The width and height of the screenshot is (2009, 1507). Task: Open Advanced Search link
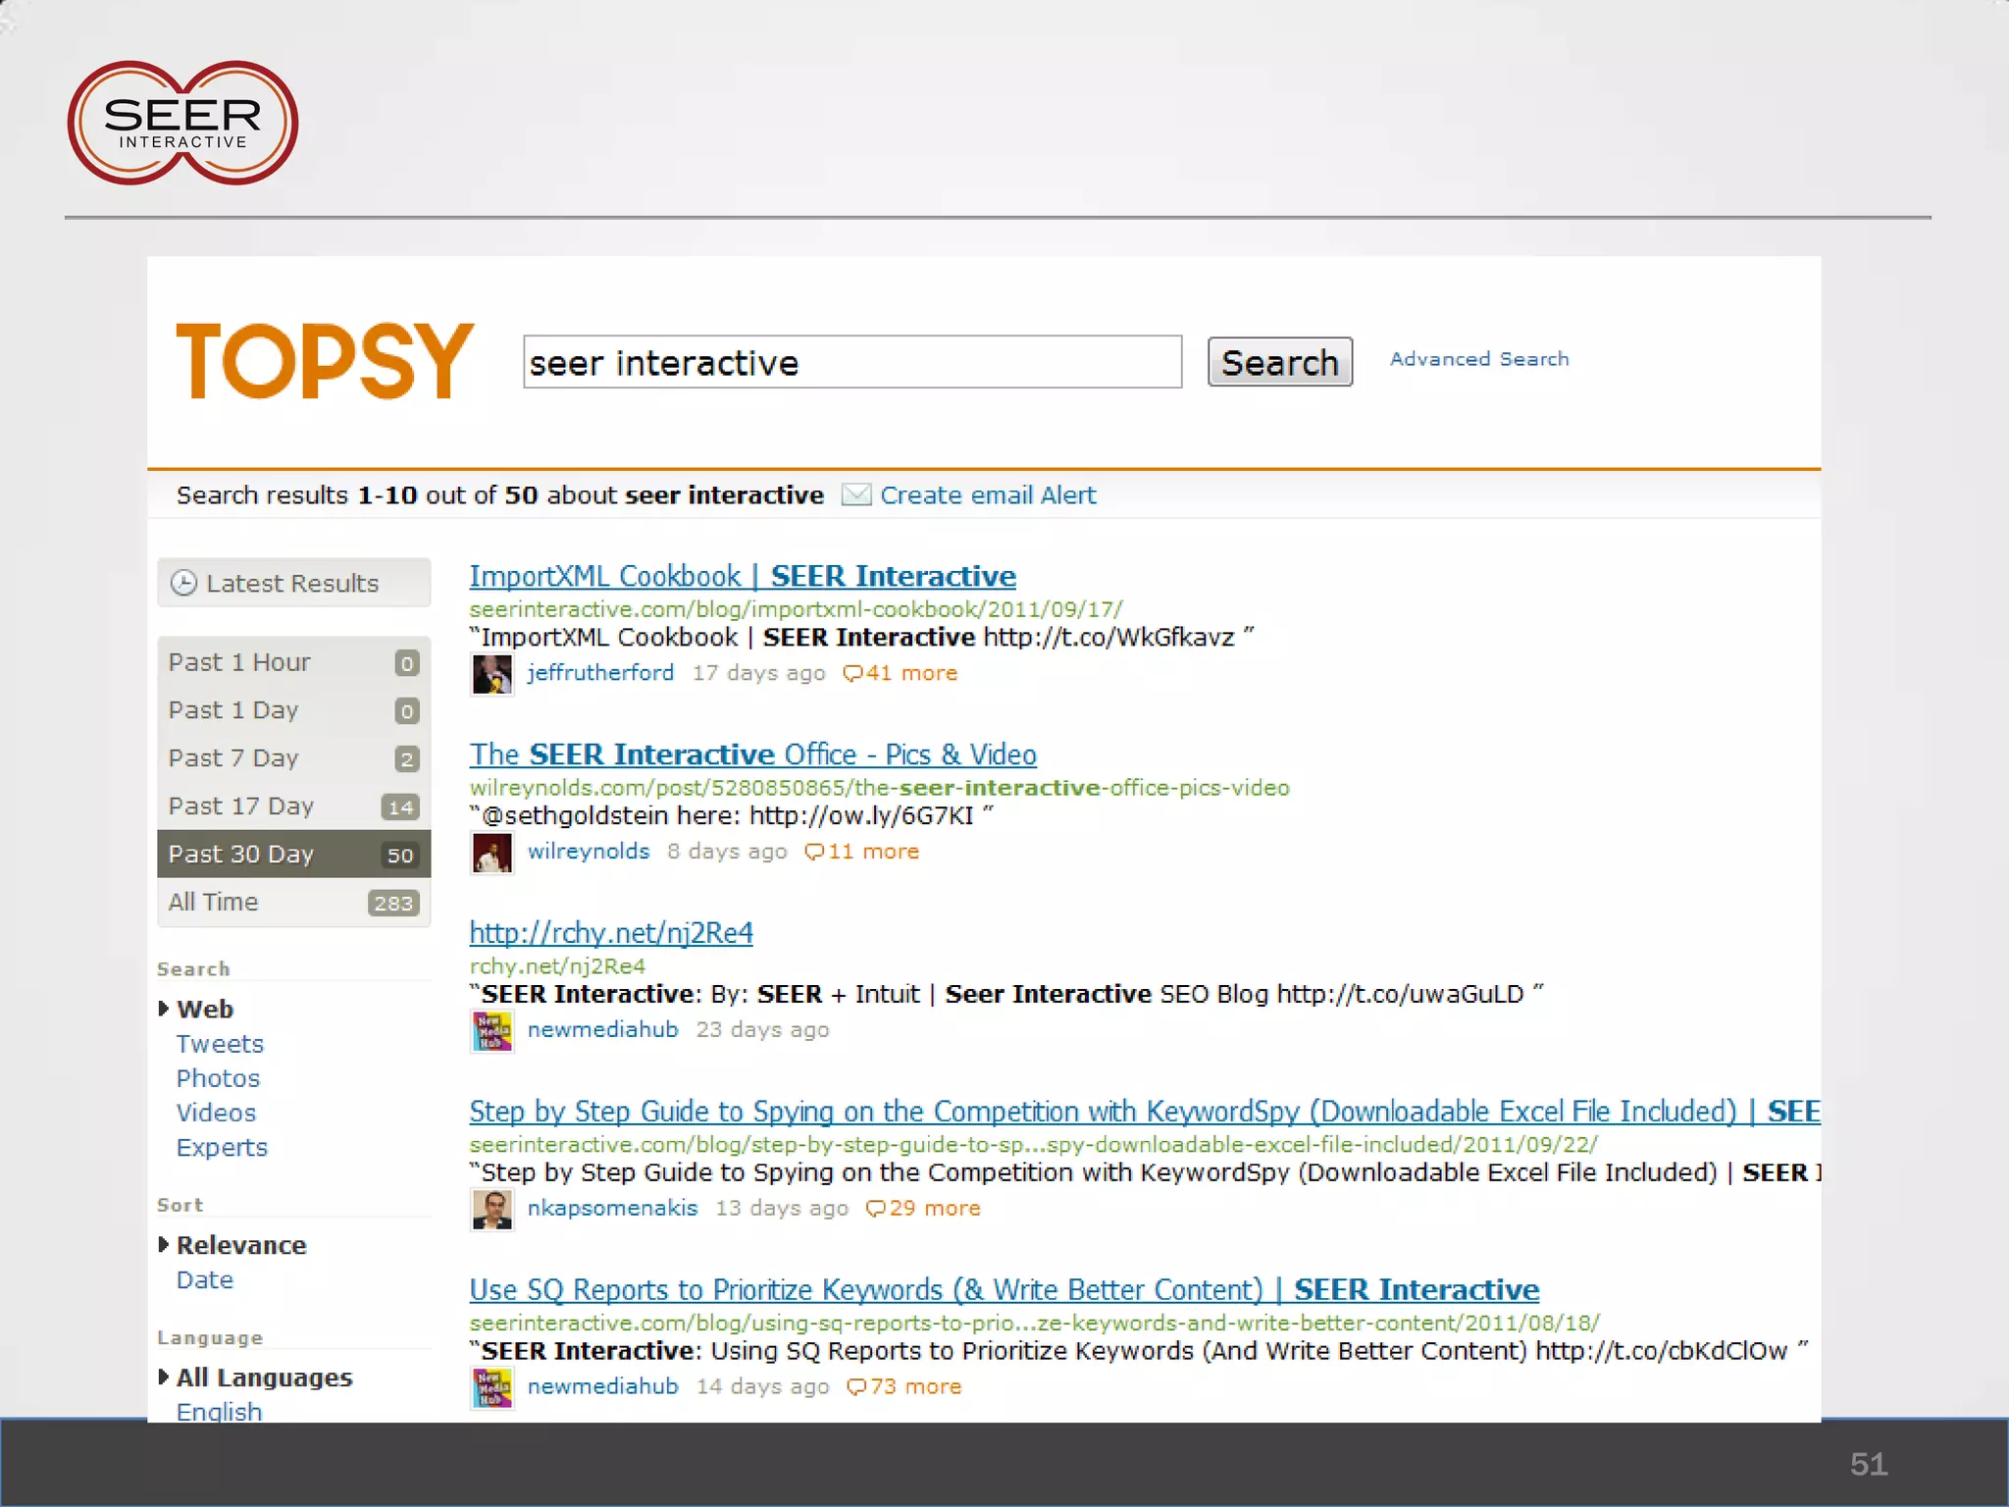tap(1478, 359)
